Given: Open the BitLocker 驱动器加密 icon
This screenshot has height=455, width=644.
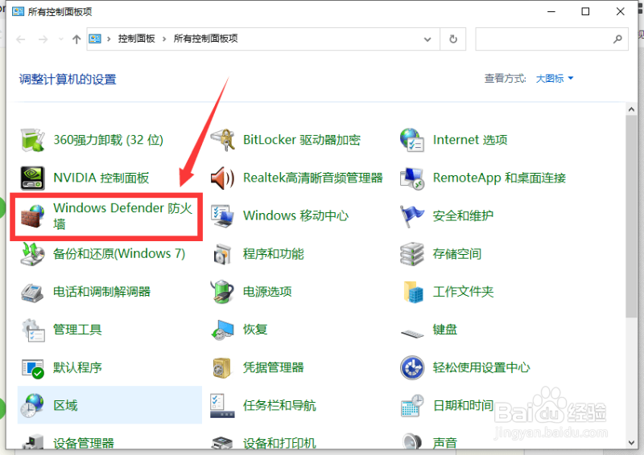Looking at the screenshot, I should (222, 140).
